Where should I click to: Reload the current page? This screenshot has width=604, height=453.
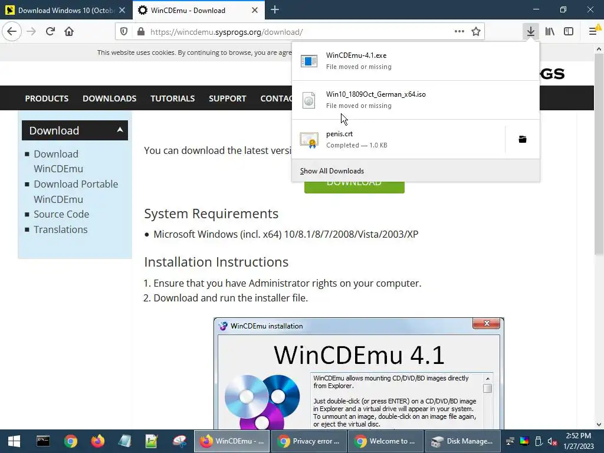tap(50, 31)
